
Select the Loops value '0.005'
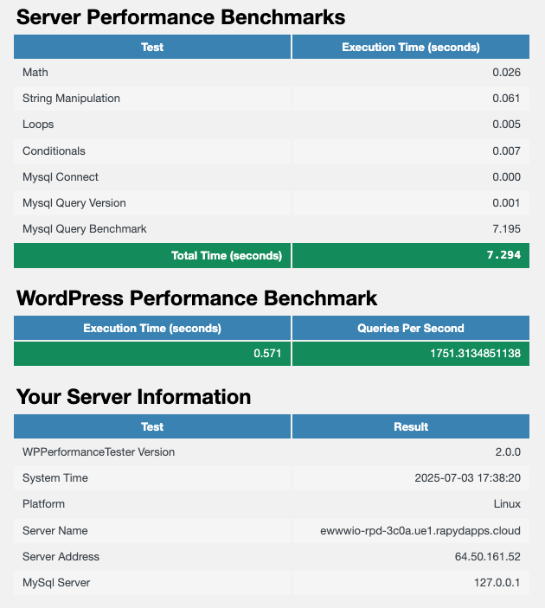[x=506, y=125]
